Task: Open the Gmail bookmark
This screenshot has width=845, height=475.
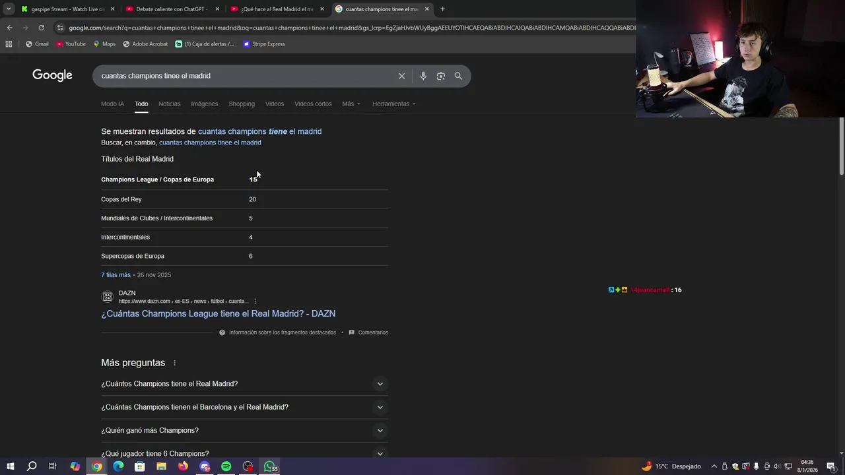Action: click(x=37, y=44)
